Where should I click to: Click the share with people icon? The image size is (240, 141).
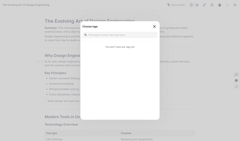point(197,5)
